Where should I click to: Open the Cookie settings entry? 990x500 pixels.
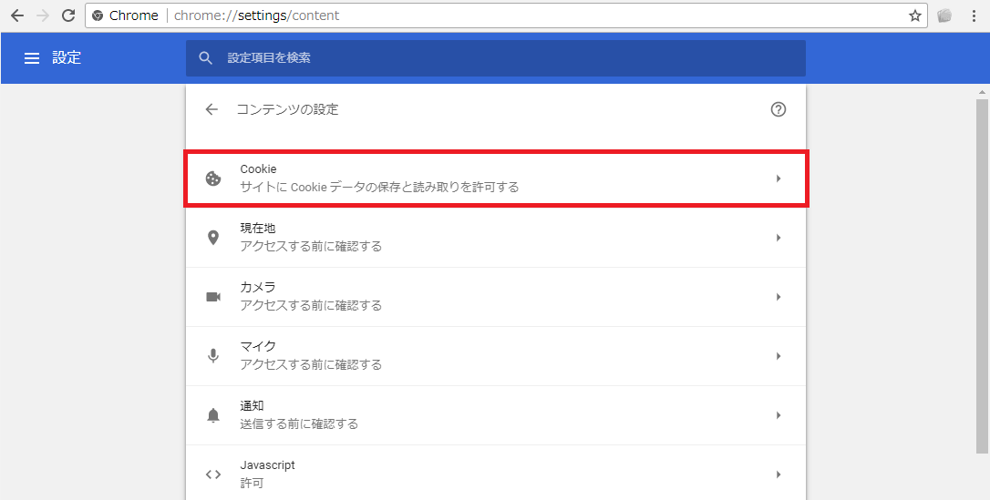(496, 179)
